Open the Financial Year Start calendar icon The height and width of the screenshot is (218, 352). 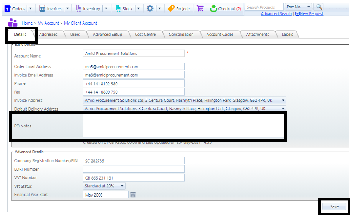point(133,195)
